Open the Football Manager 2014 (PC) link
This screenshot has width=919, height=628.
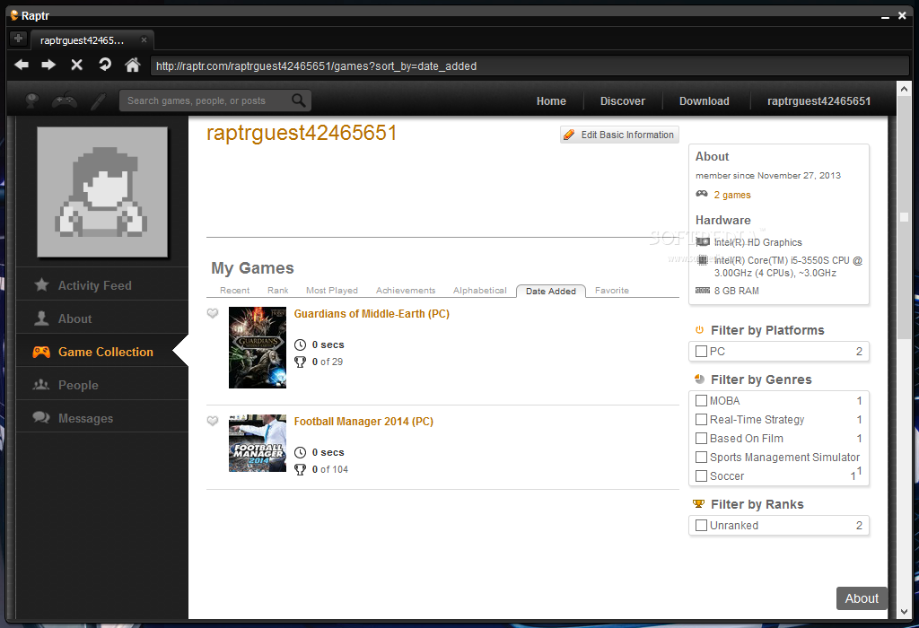coord(363,422)
